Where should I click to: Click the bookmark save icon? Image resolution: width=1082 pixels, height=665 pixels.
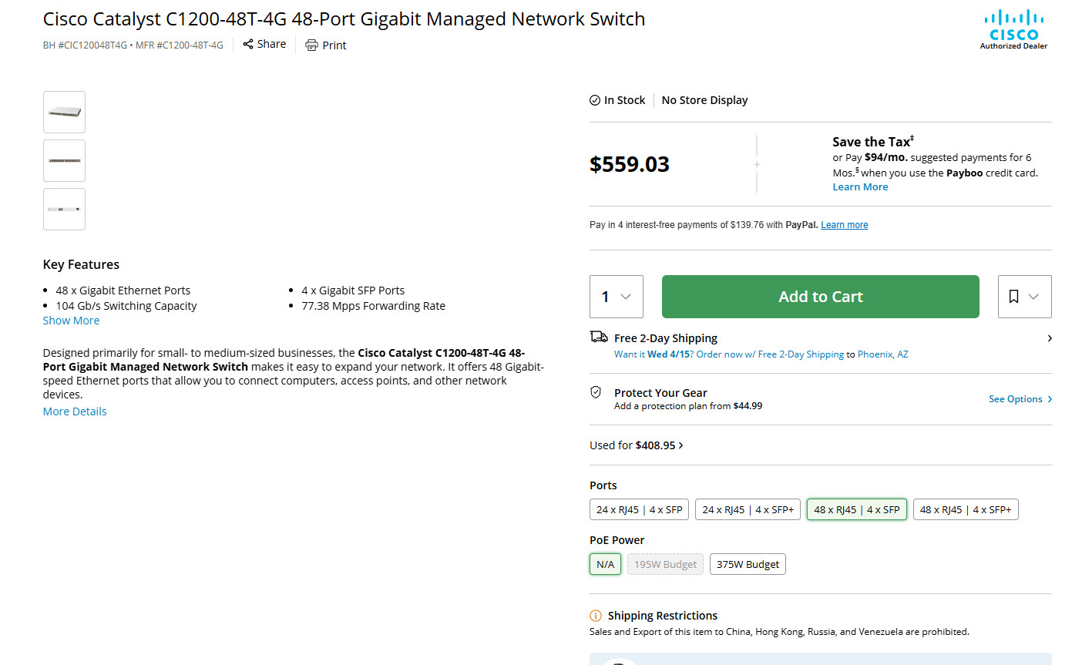click(1014, 297)
